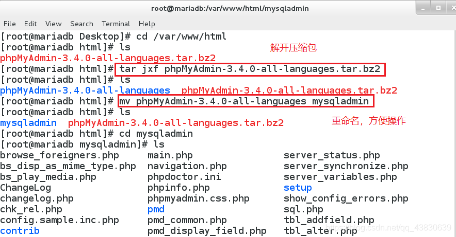Click pmd_display_field.php file name
456x237 pixels.
(207, 231)
